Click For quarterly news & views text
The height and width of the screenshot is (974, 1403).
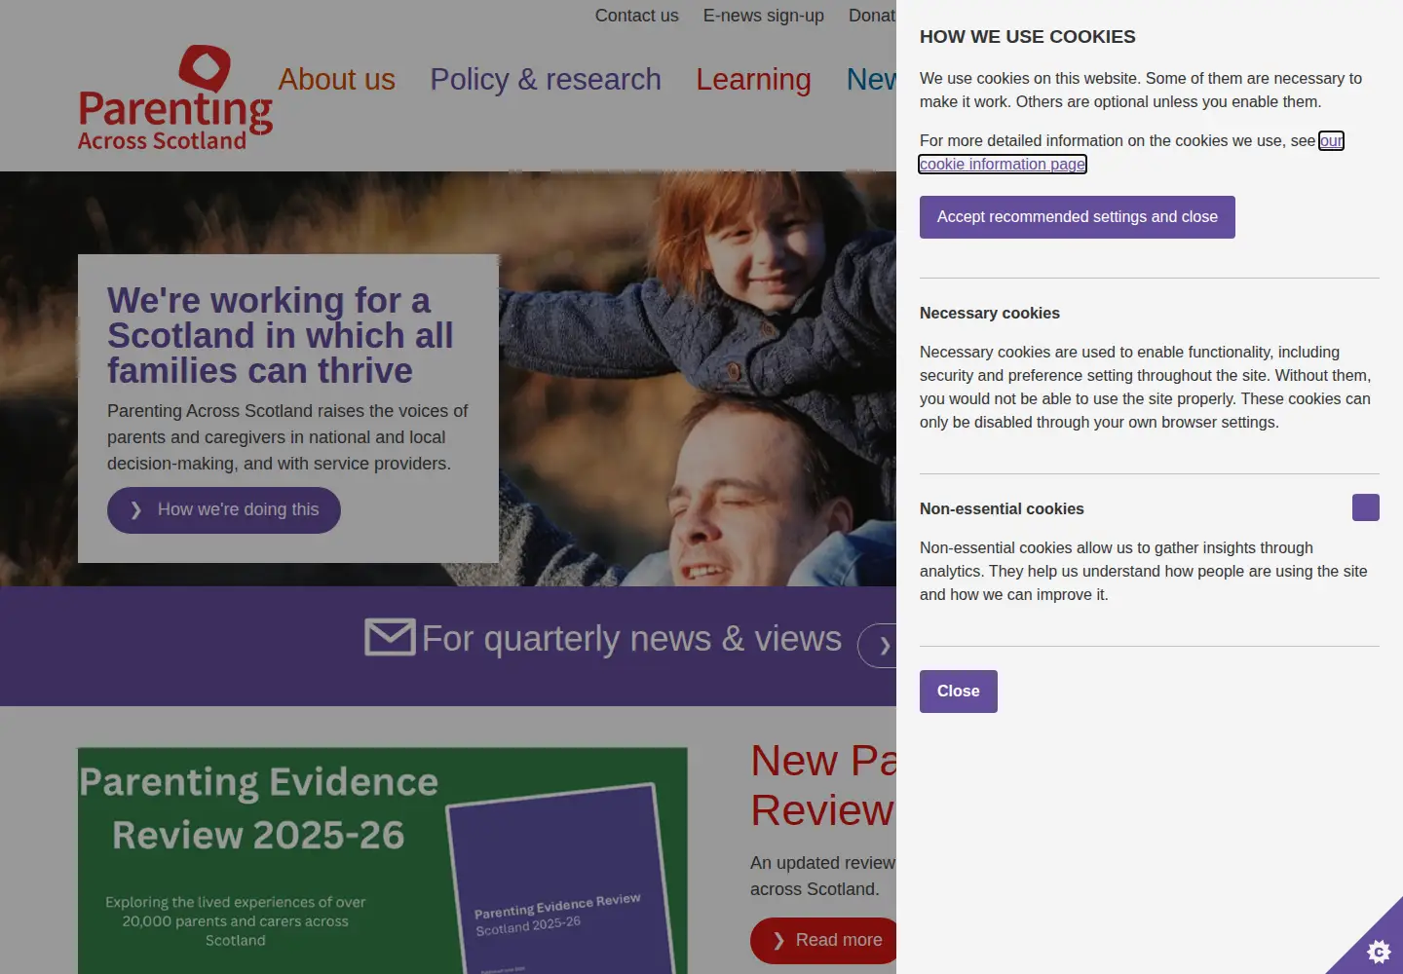(631, 639)
